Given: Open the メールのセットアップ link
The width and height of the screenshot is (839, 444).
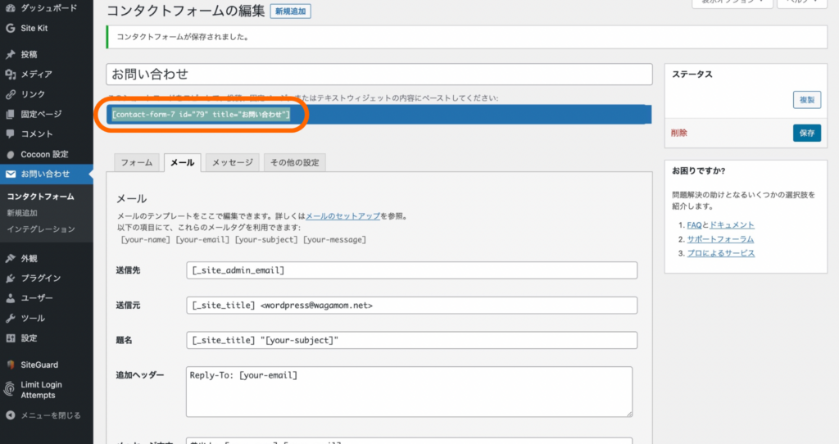Looking at the screenshot, I should [x=342, y=216].
